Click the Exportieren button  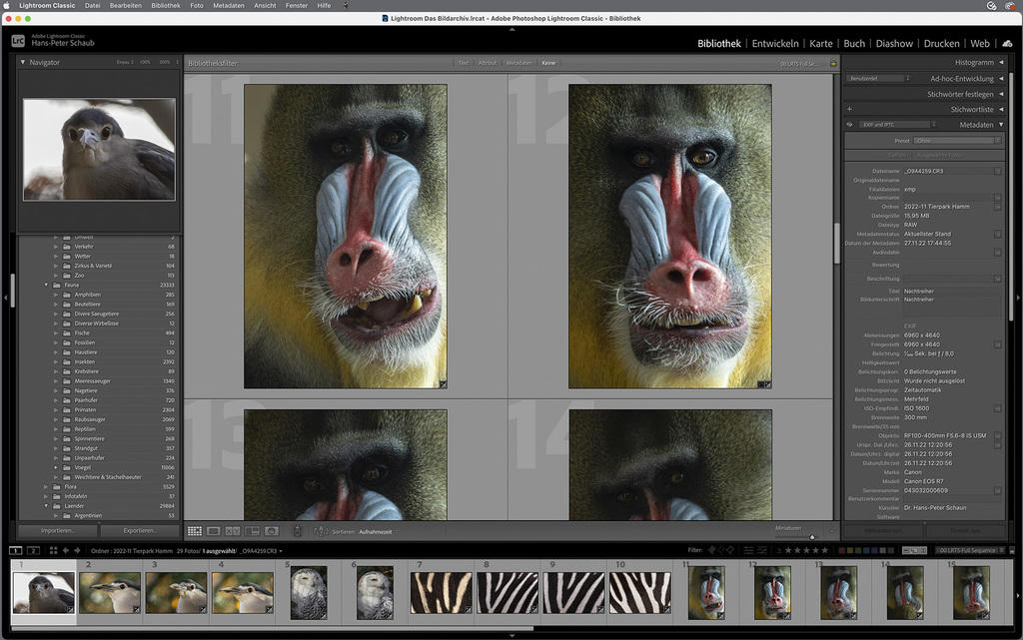coord(140,530)
